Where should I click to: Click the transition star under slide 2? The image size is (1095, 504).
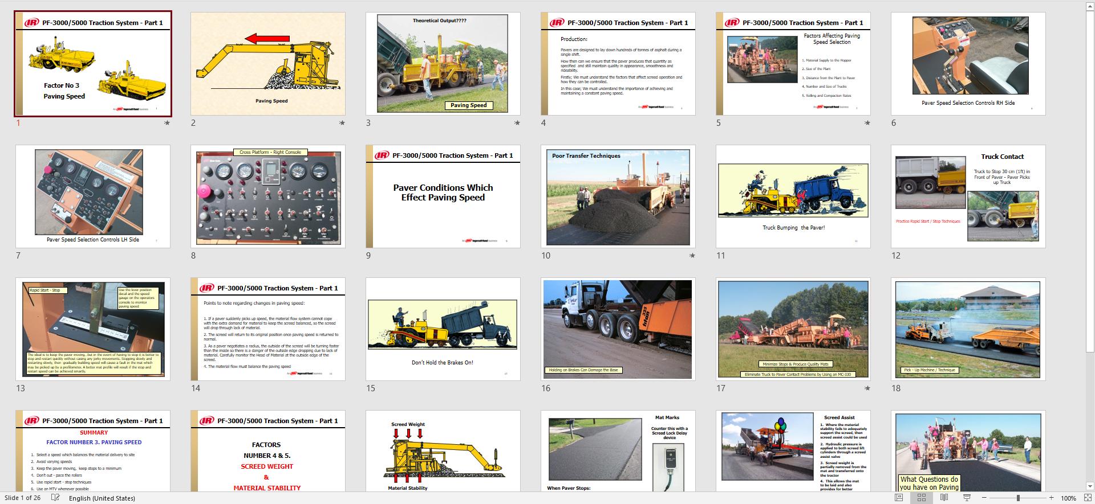tap(342, 122)
